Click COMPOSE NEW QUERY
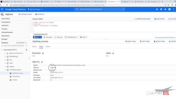This screenshot has height=99, width=176. (x=142, y=19)
